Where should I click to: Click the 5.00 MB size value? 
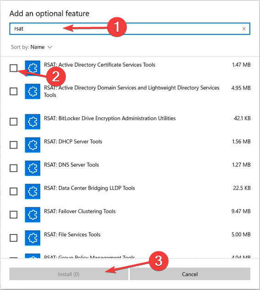[x=241, y=234]
